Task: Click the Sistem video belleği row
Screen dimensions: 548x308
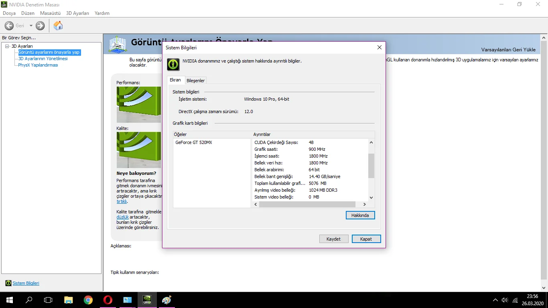Action: [x=310, y=197]
